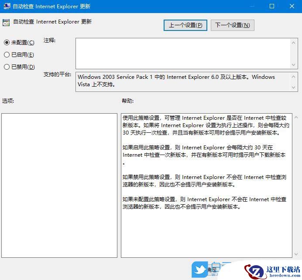The image size is (302, 280).
Task: Click the 支持的平台 text box content
Action: pyautogui.click(x=176, y=81)
